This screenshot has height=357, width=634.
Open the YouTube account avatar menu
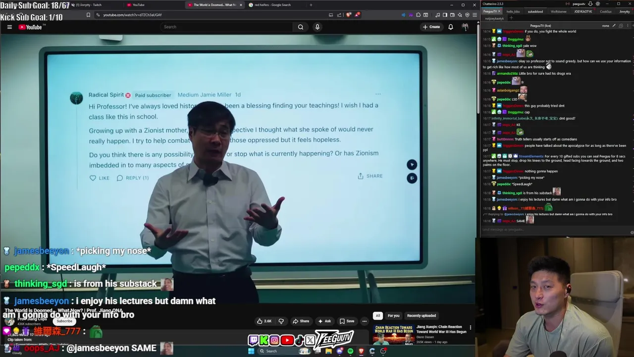click(465, 27)
